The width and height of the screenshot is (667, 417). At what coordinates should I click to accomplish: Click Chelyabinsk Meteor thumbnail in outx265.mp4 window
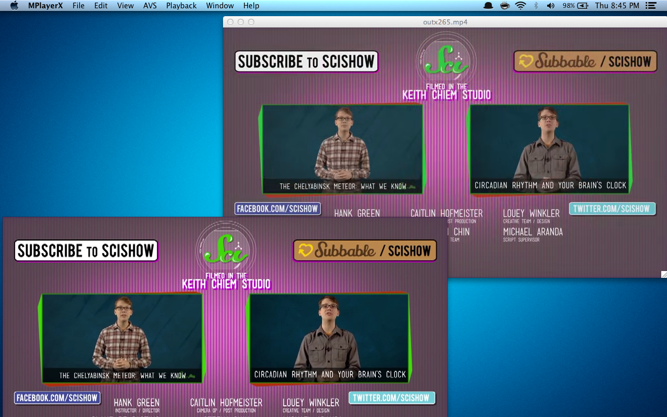click(343, 150)
